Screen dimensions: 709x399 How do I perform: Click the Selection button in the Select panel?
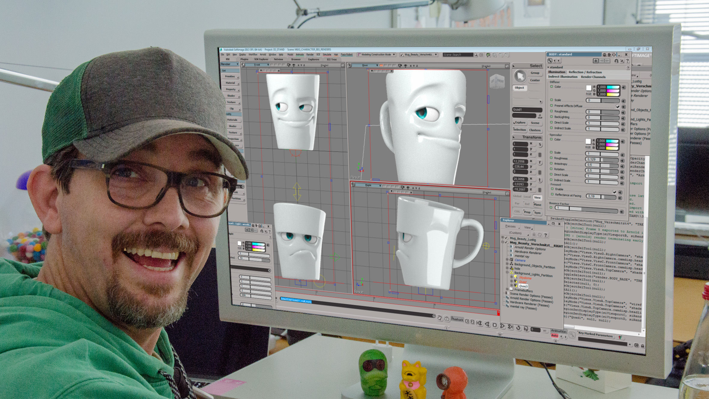point(520,130)
